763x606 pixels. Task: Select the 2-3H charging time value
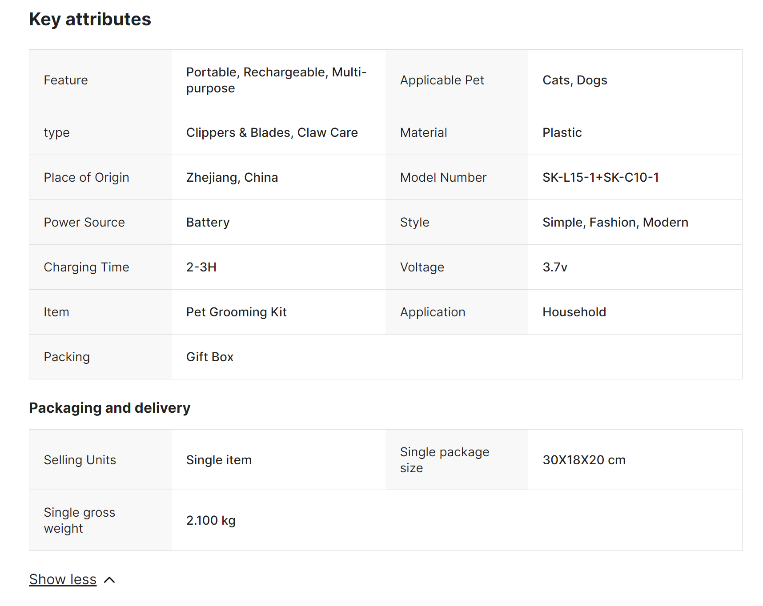[x=201, y=267]
